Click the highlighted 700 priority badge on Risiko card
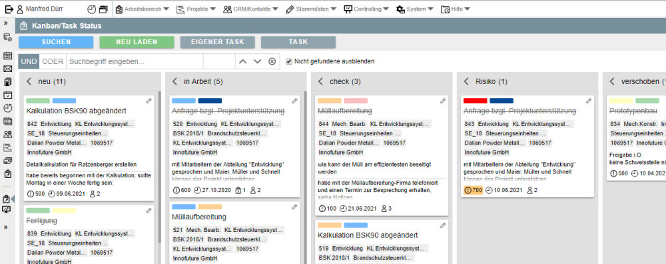This screenshot has height=264, width=666. [x=473, y=191]
